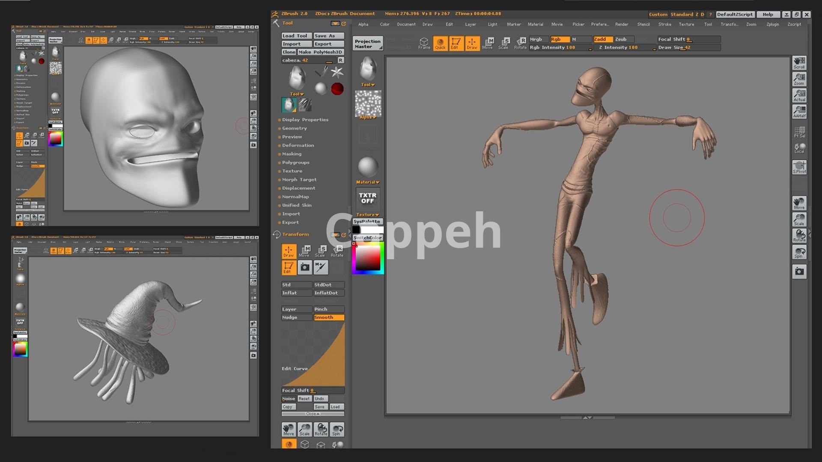Click the Scroll icon in right shelf
The width and height of the screenshot is (822, 462).
[799, 62]
